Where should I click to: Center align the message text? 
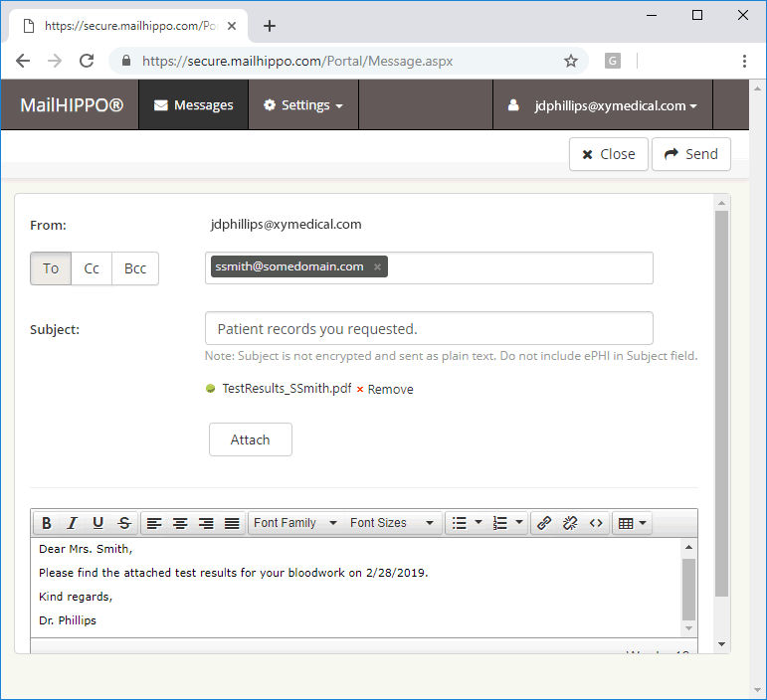(180, 523)
